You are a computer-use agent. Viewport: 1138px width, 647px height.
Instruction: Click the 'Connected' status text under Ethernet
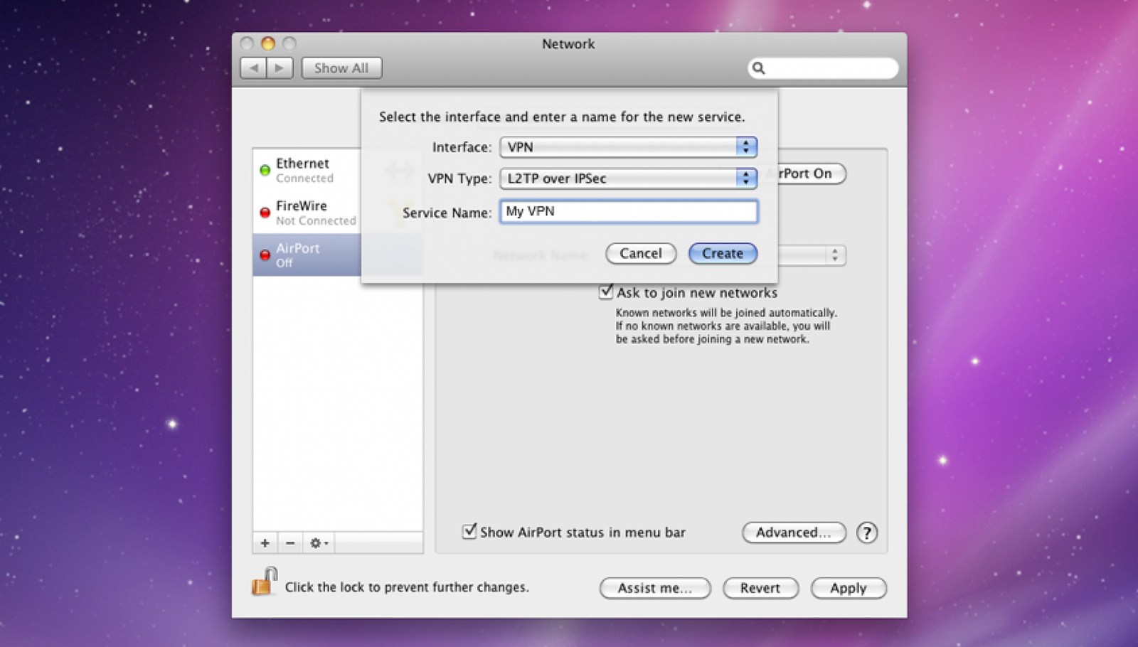(x=304, y=178)
